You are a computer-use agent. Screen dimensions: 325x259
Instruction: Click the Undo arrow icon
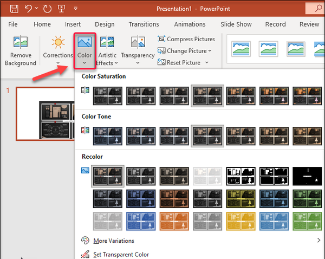[28, 9]
